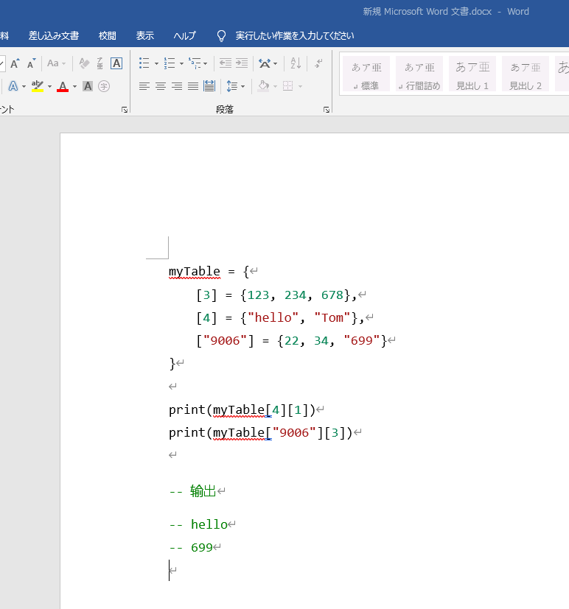
Task: Apply the 見出し 1 style
Action: pos(472,74)
